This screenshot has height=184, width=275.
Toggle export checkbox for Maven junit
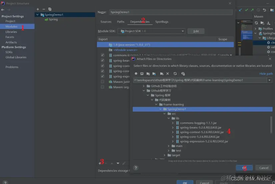click(x=102, y=82)
